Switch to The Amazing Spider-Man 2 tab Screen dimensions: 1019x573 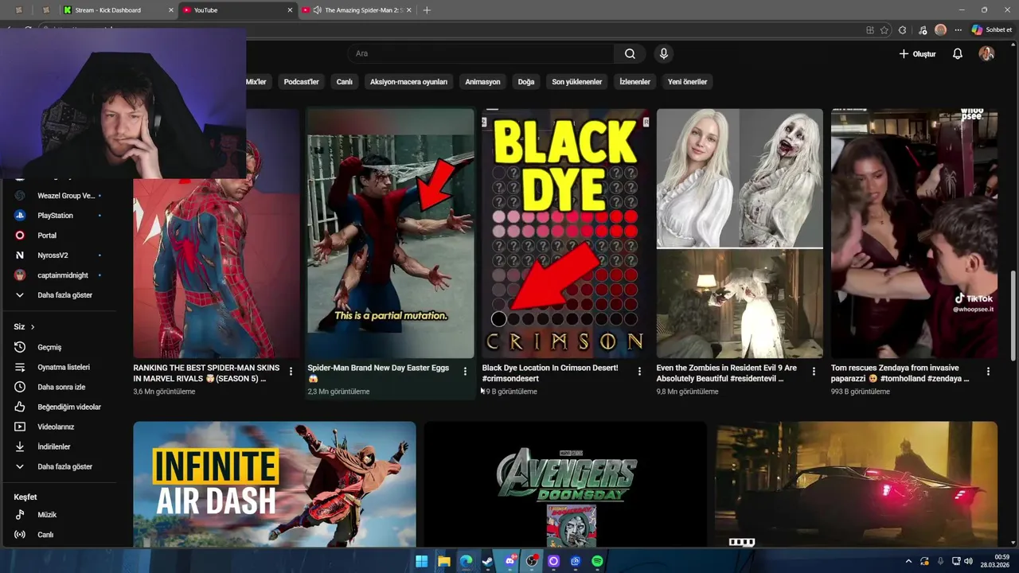point(357,10)
